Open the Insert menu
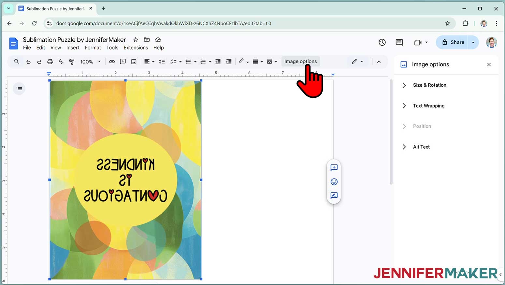Image resolution: width=505 pixels, height=285 pixels. coord(73,48)
